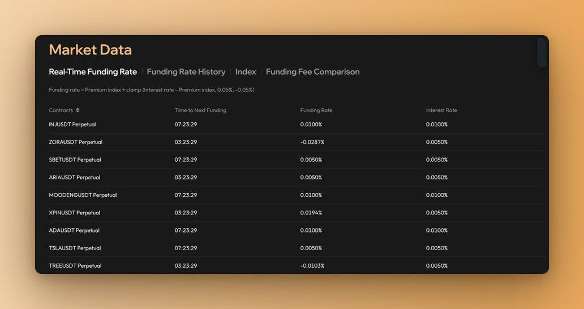Open MOODENGUSDT Perpetual contract

(83, 195)
